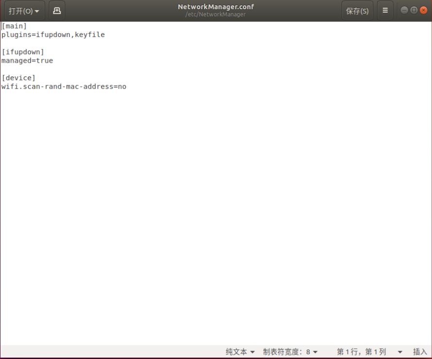Place cursor on the [main] line
432x359 pixels.
[14, 26]
